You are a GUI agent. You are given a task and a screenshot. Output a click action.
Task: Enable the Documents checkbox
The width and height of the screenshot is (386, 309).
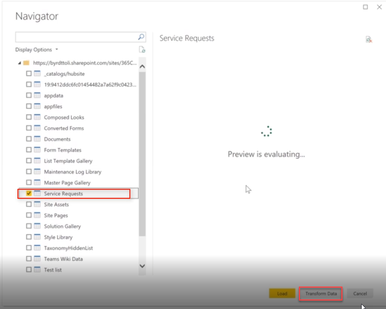(29, 139)
